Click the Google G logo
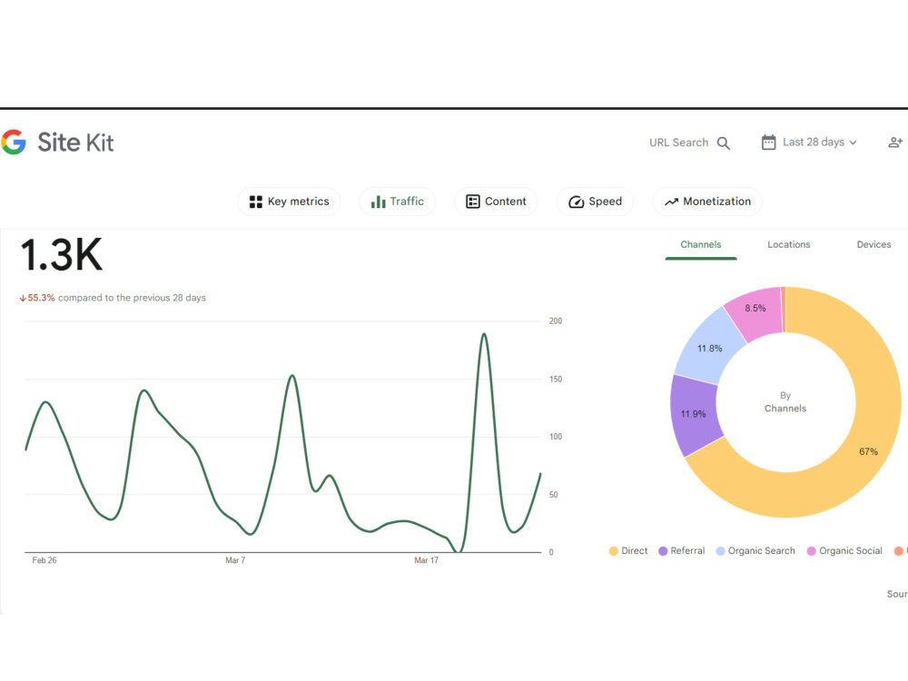This screenshot has height=681, width=908. (14, 143)
